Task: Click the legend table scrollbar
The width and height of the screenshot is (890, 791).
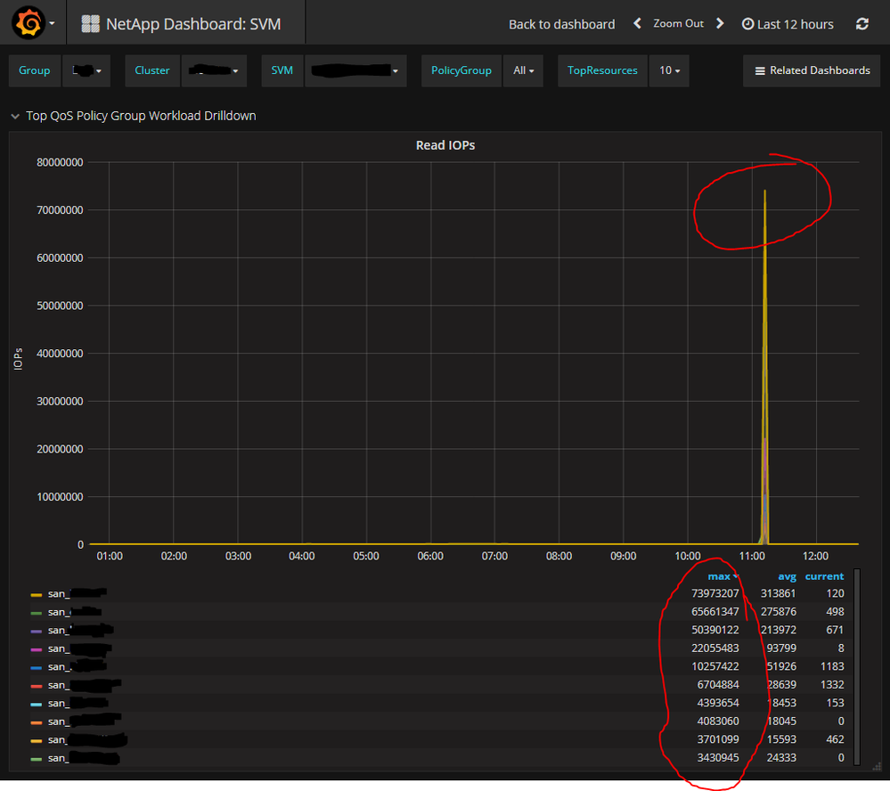Action: click(x=857, y=666)
